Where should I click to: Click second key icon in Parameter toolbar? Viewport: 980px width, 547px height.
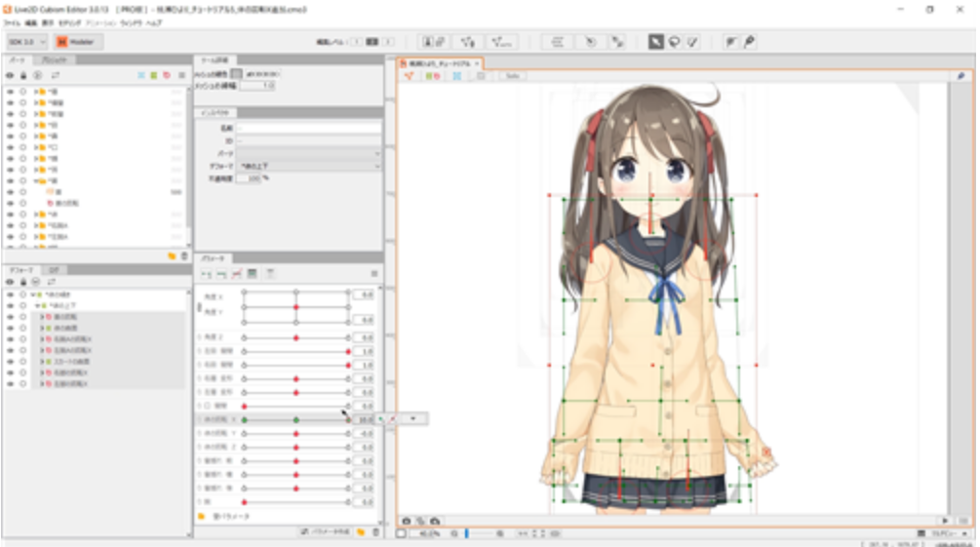click(x=221, y=274)
